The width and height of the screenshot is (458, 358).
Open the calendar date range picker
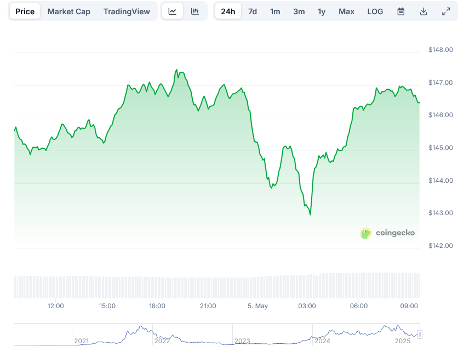(401, 11)
